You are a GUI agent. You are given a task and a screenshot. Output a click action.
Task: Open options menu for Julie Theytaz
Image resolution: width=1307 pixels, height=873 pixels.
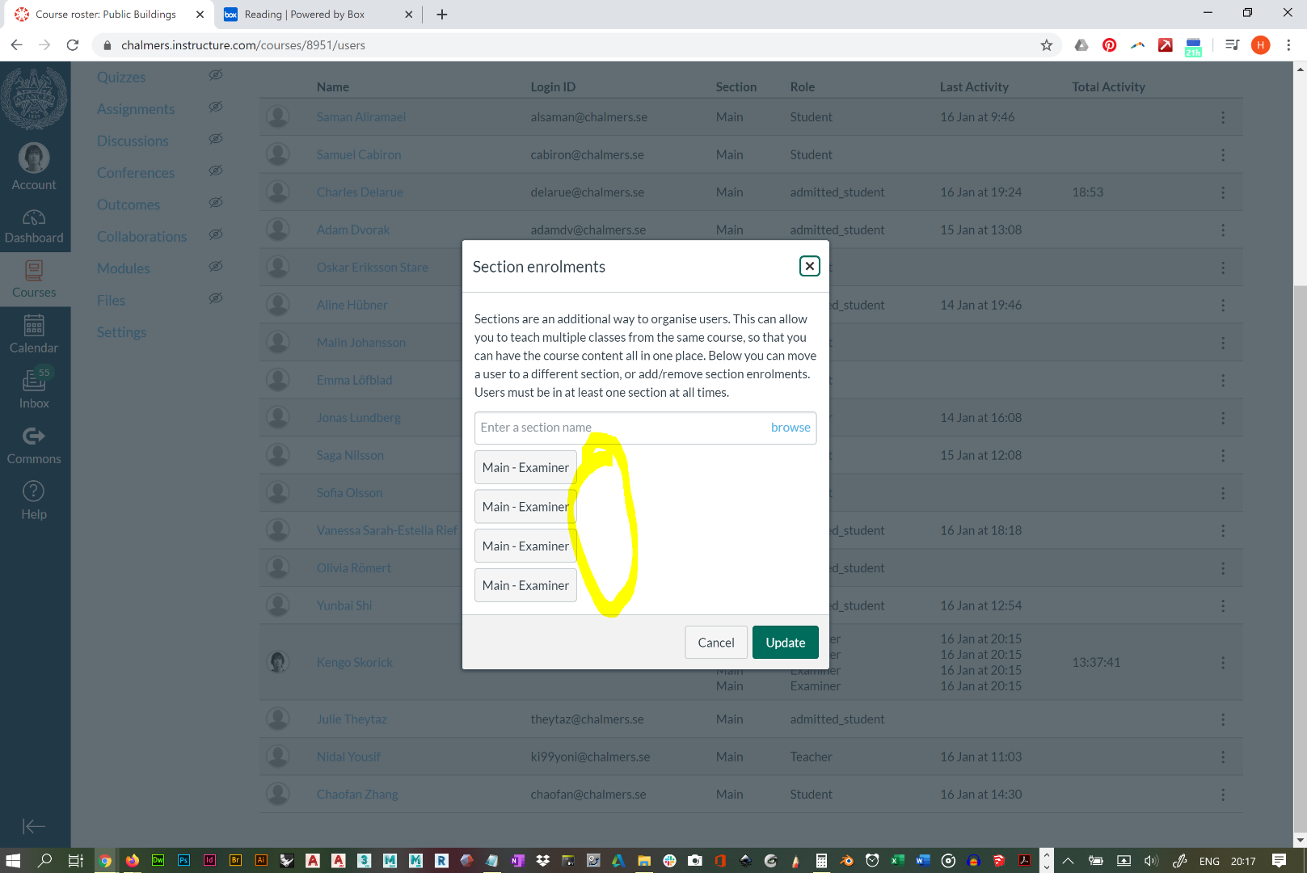click(x=1223, y=719)
